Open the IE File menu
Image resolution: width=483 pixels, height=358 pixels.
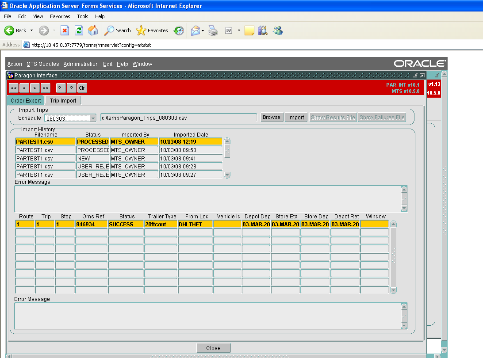[8, 16]
